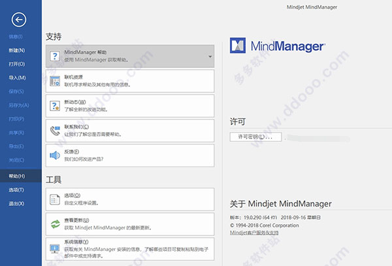The width and height of the screenshot is (392, 266).
Task: Click 退出(X) to exit the application
Action: [x=17, y=204]
